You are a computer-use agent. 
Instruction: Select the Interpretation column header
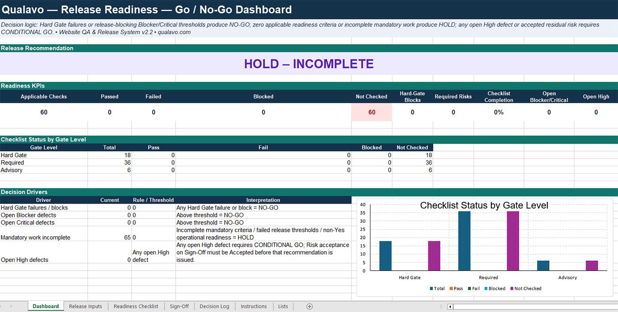(x=263, y=200)
